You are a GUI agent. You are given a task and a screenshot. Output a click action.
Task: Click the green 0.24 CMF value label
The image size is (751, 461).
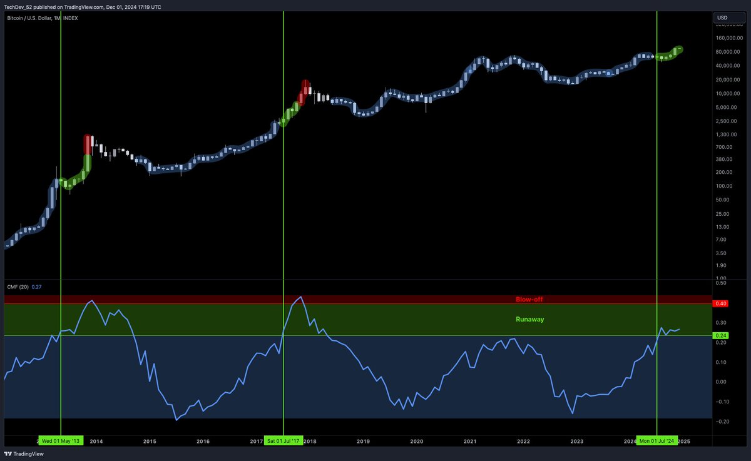tap(720, 335)
